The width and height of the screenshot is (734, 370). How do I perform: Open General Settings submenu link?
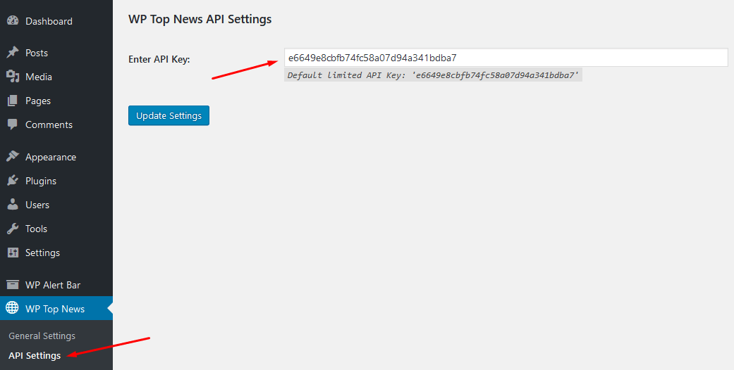(42, 336)
